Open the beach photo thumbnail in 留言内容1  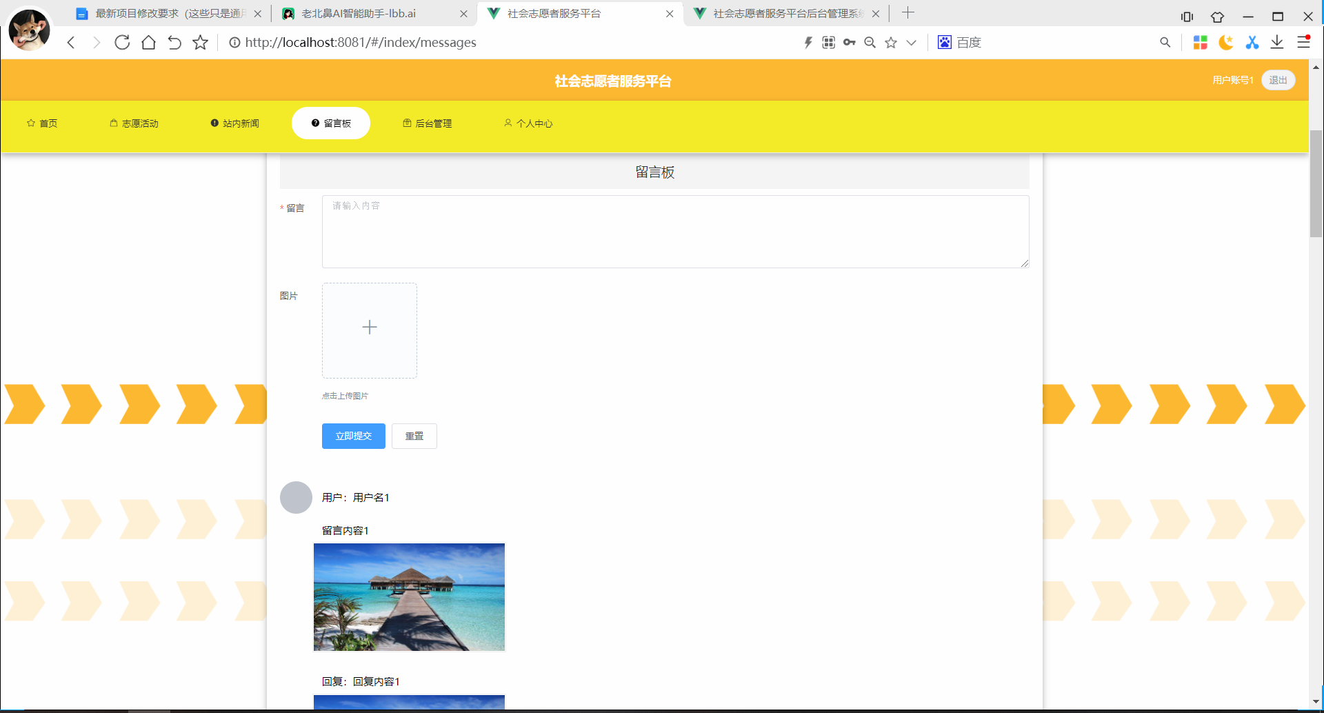click(x=409, y=597)
